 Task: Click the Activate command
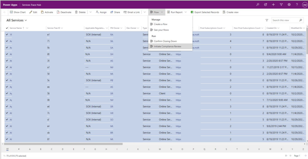pos(47,12)
